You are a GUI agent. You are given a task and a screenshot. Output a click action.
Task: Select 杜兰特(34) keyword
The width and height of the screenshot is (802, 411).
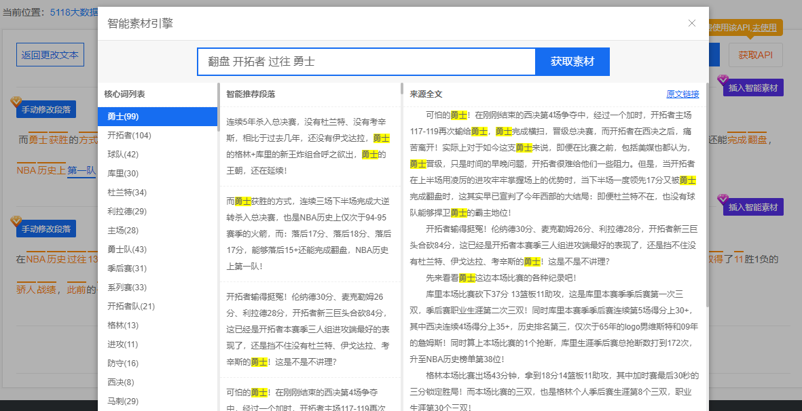pyautogui.click(x=158, y=193)
